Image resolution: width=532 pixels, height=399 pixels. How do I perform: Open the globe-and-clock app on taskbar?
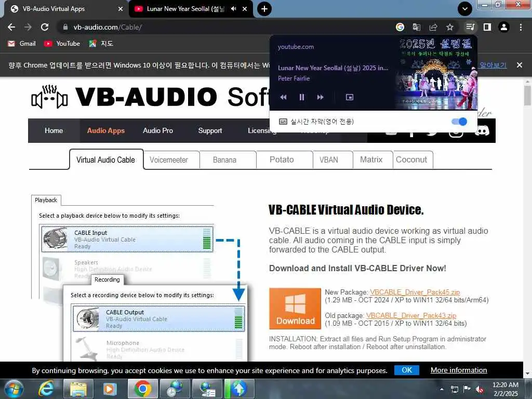point(175,389)
